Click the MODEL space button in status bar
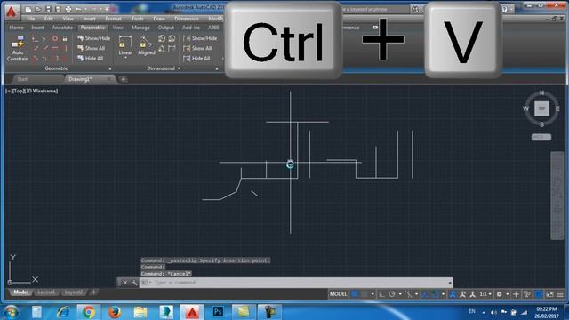 coord(338,294)
